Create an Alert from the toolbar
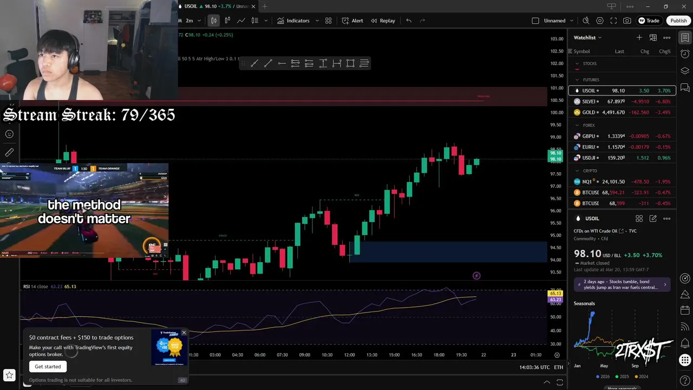 click(x=352, y=21)
